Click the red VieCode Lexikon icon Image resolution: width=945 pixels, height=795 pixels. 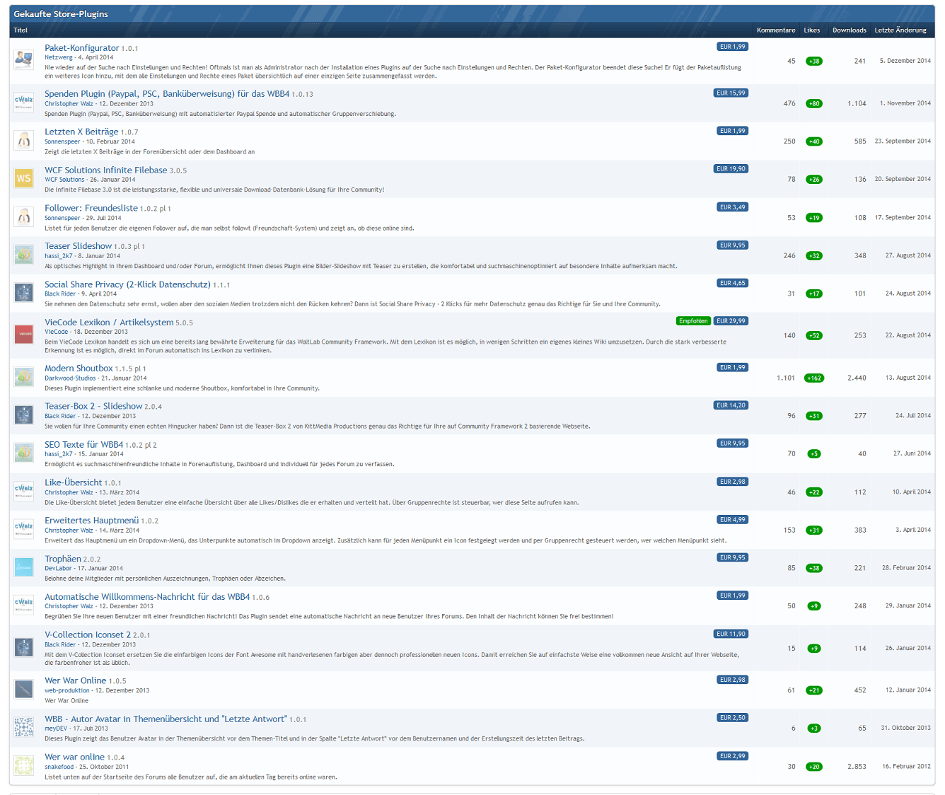(x=24, y=334)
